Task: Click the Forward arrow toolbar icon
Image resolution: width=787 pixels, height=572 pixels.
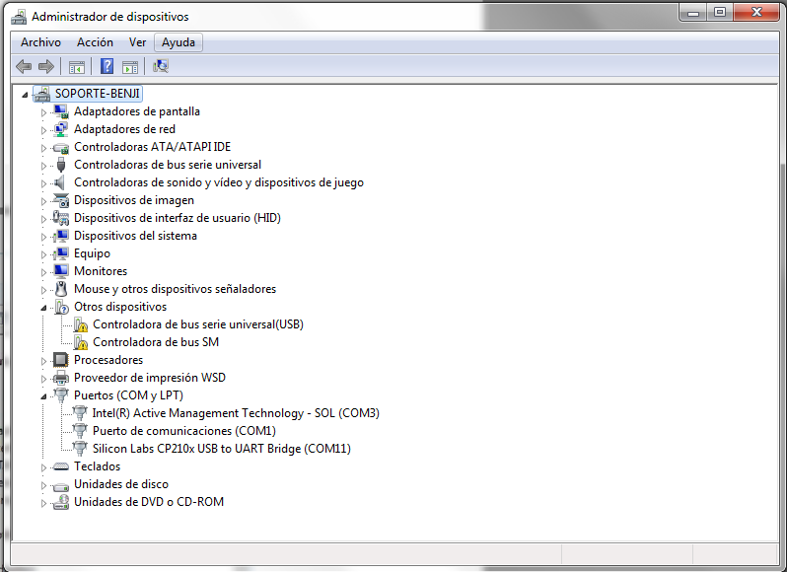Action: pyautogui.click(x=45, y=66)
